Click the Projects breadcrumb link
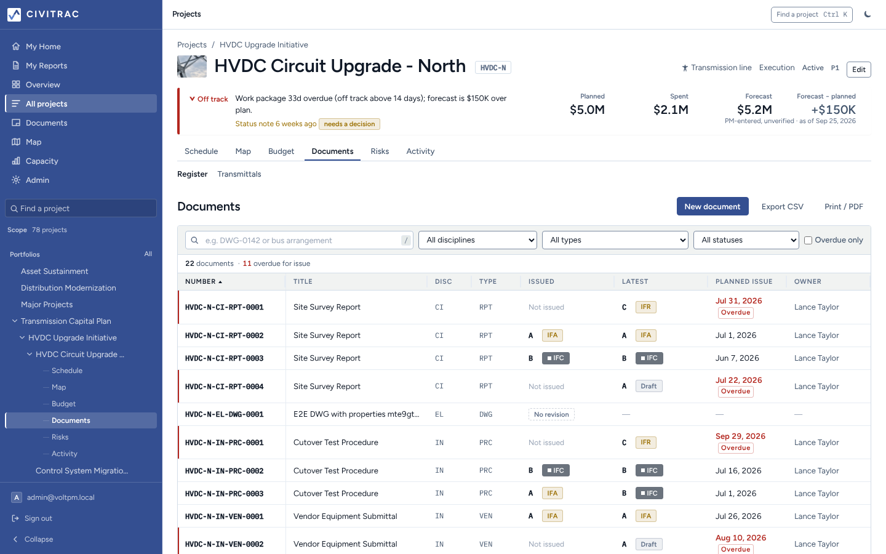This screenshot has width=886, height=554. [x=192, y=45]
